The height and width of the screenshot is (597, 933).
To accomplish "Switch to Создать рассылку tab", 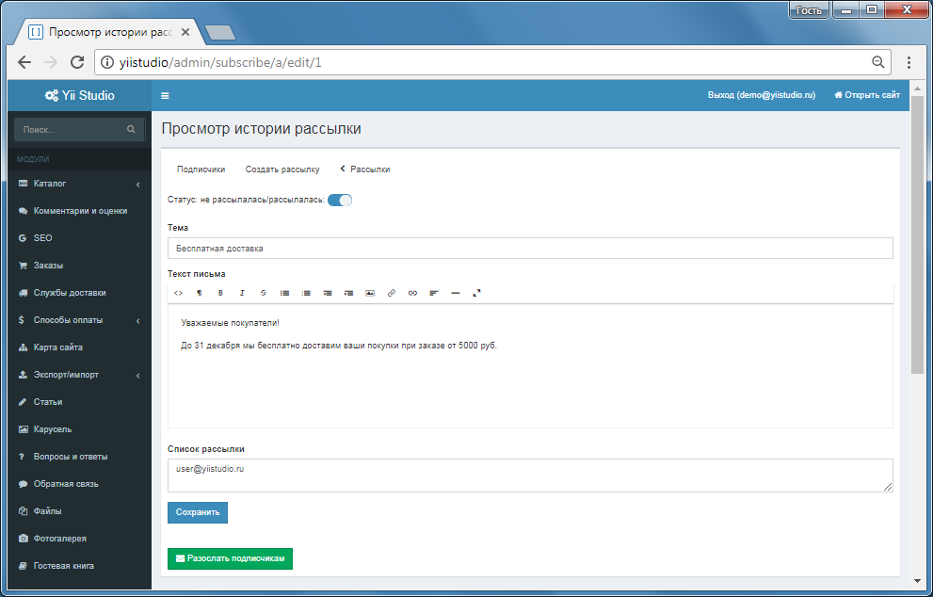I will pyautogui.click(x=282, y=169).
